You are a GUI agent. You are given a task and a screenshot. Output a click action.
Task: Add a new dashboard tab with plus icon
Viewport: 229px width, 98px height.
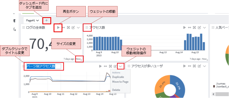pos(46,20)
